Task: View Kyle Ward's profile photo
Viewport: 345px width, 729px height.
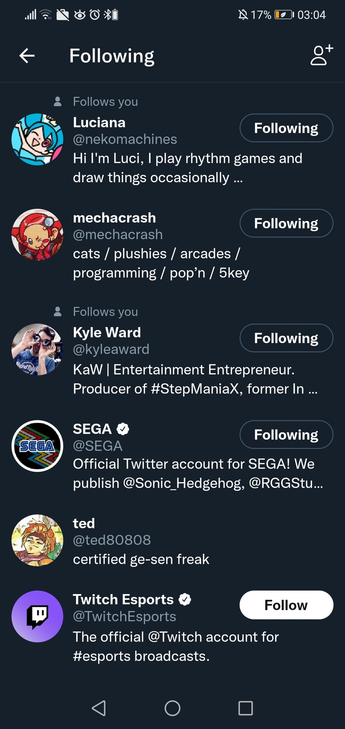Action: pyautogui.click(x=37, y=349)
